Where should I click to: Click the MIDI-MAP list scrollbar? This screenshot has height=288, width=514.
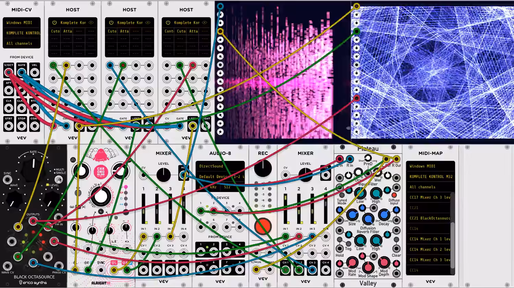(453, 245)
